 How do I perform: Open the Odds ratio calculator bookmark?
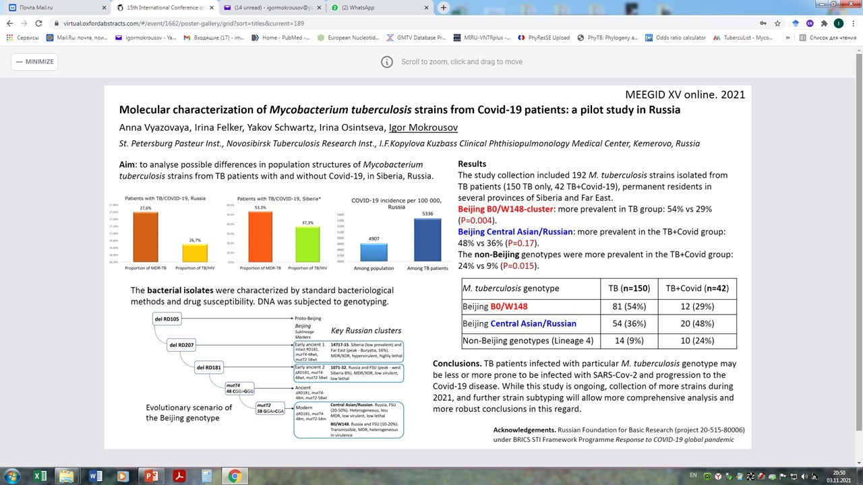coord(676,38)
